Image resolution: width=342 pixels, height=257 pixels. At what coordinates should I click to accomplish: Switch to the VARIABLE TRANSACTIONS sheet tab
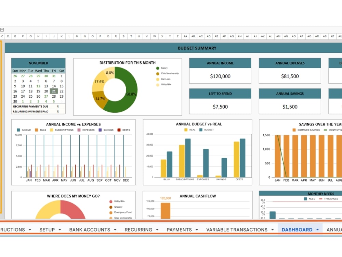(x=237, y=230)
